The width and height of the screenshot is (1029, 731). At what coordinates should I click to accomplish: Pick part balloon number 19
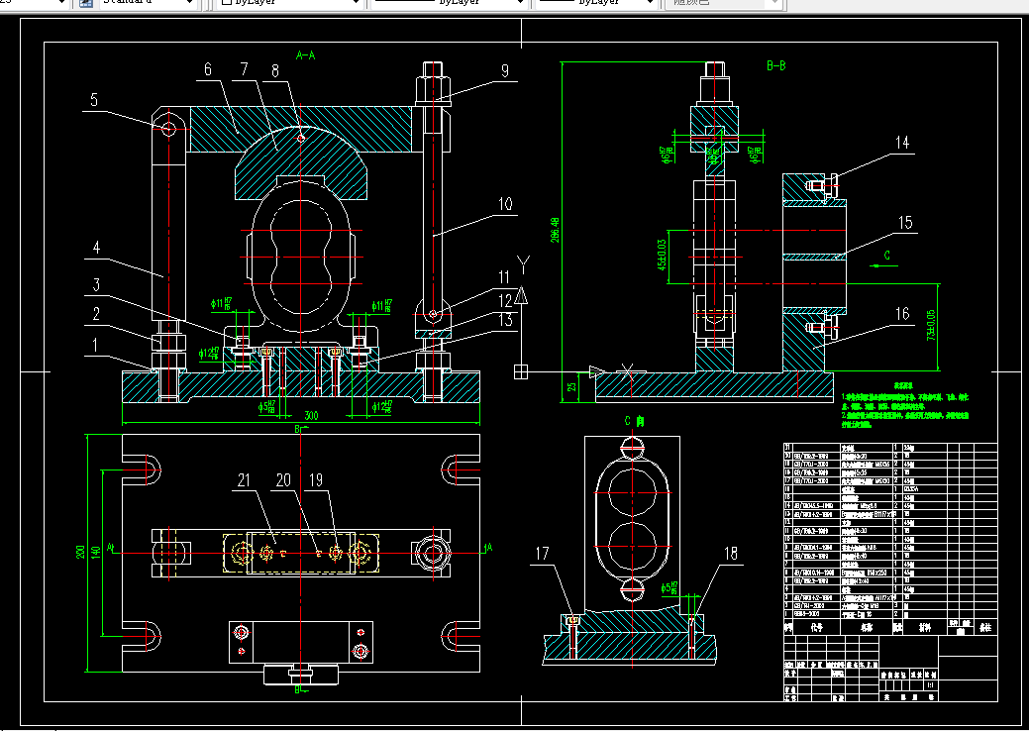(x=316, y=479)
